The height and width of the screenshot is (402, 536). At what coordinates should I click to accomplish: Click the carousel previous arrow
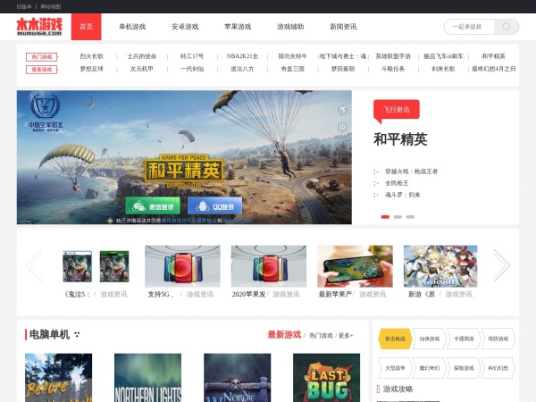coord(35,265)
